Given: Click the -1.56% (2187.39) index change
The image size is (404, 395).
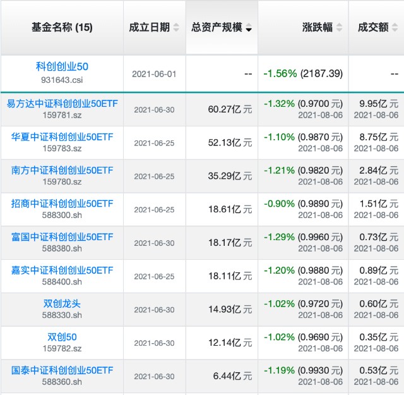Looking at the screenshot, I should (x=303, y=74).
